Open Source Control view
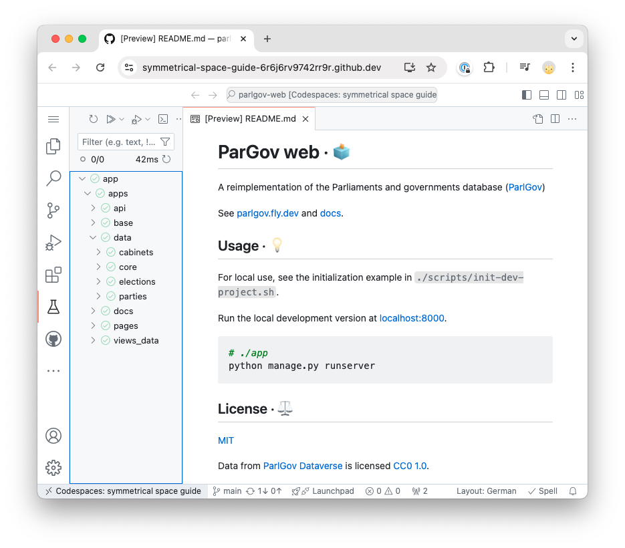 [53, 211]
